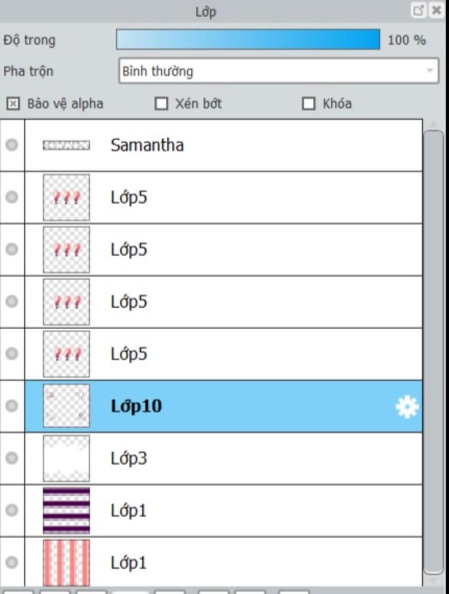Toggle visibility of the Samantha layer

tap(12, 145)
